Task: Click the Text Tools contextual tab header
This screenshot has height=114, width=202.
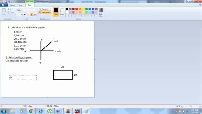Action: 30,1
